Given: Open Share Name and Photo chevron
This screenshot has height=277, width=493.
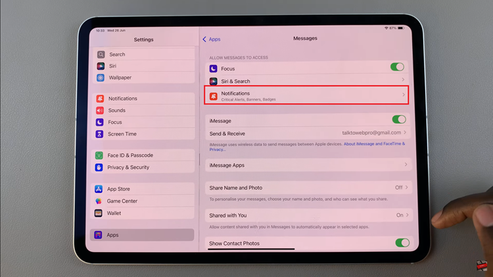Looking at the screenshot, I should click(406, 188).
